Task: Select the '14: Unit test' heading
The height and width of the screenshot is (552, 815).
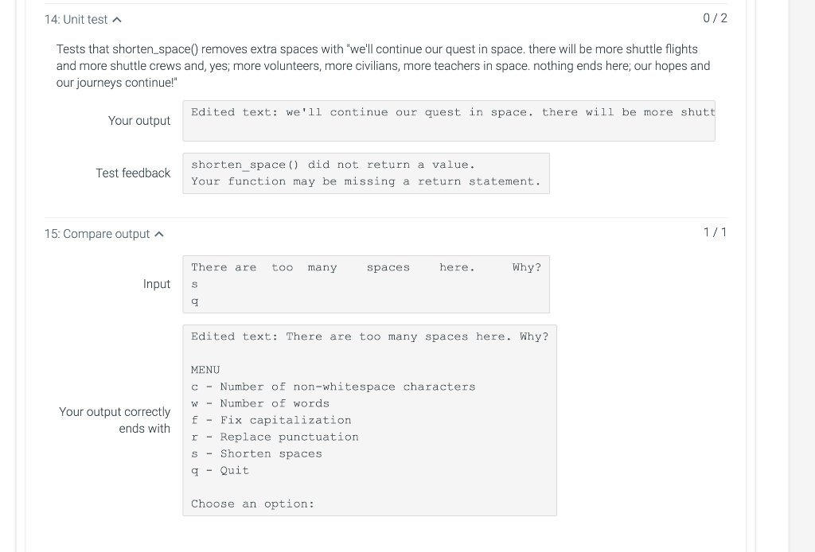Action: [76, 19]
